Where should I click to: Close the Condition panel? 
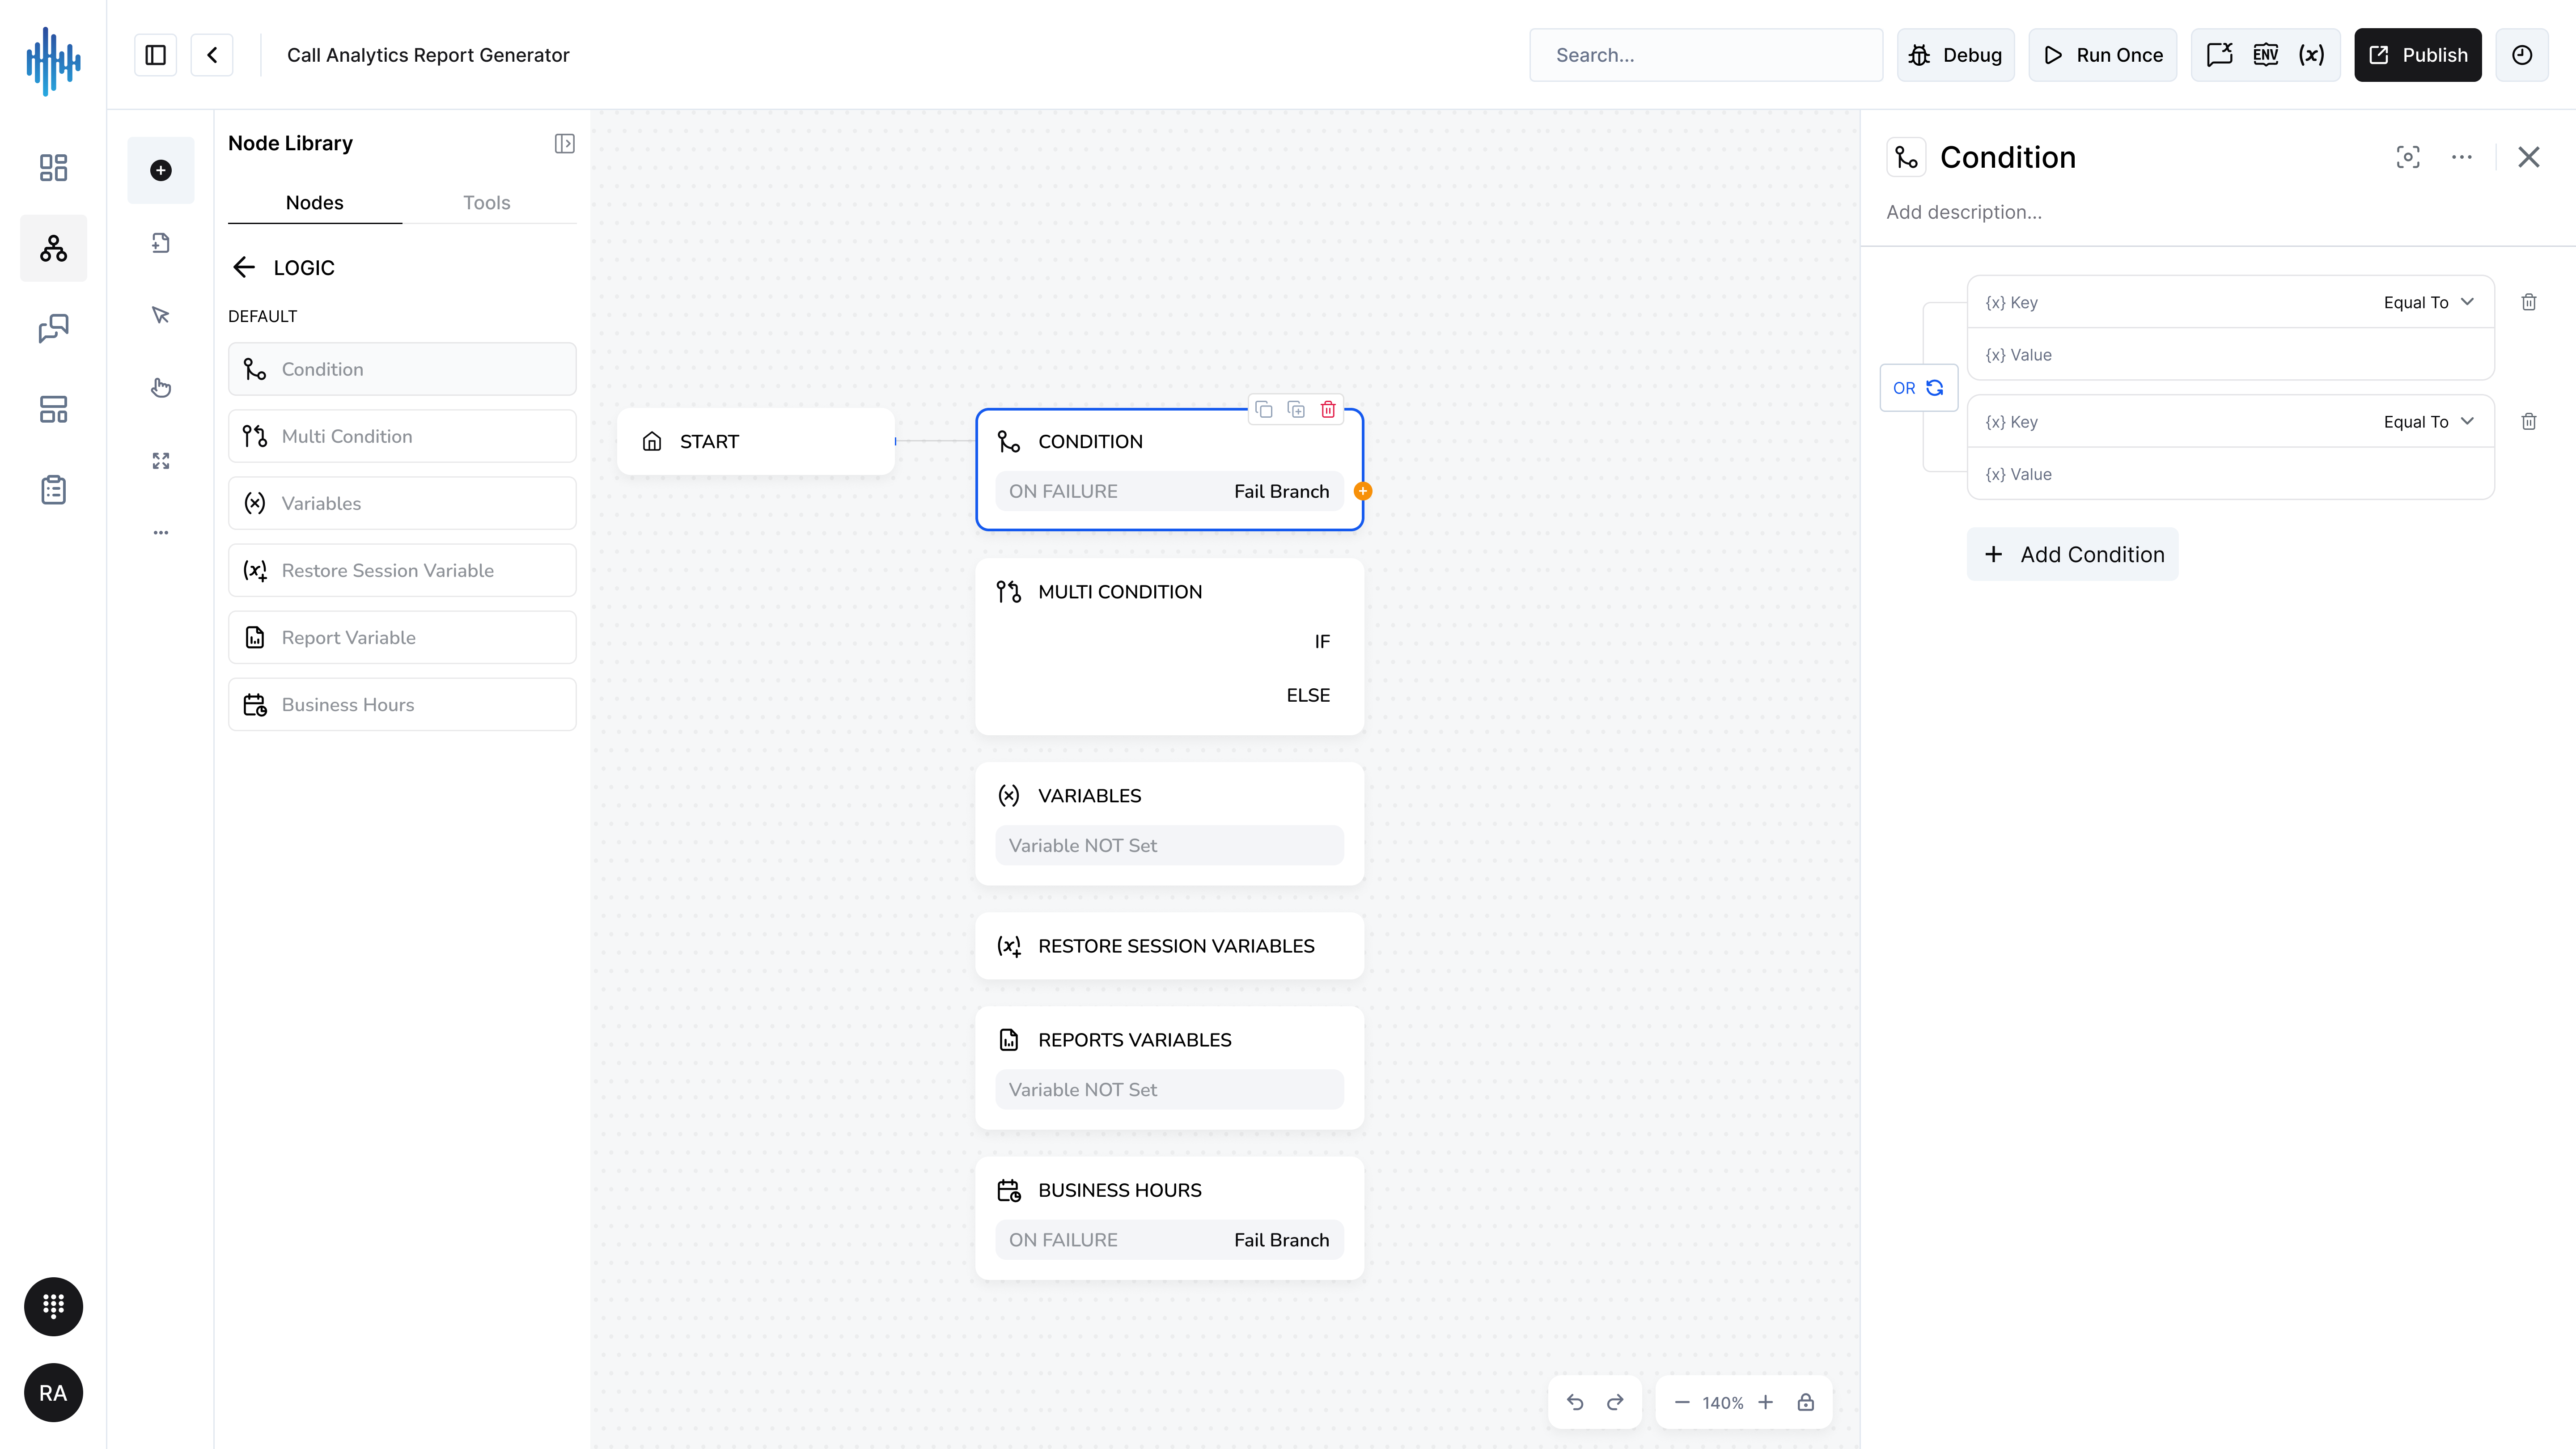(x=2529, y=157)
